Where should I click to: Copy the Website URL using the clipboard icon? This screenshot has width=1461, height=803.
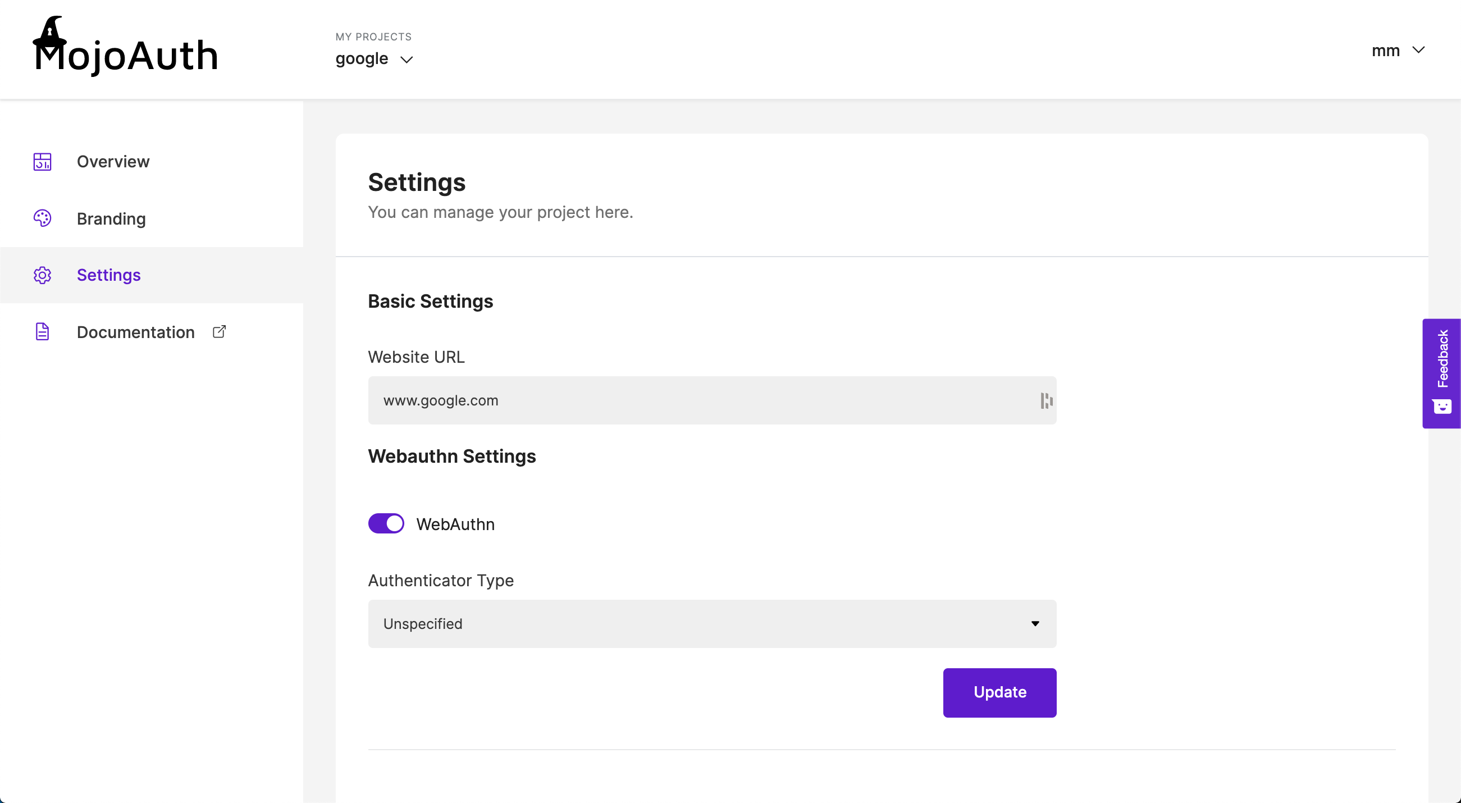coord(1045,400)
